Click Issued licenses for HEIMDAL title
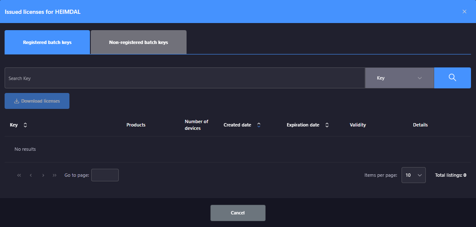This screenshot has height=227, width=476. tap(43, 12)
